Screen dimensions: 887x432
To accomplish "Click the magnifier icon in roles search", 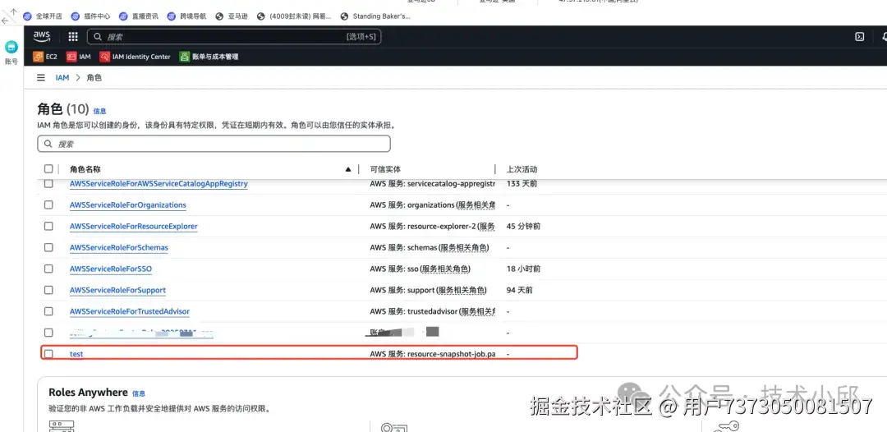I will point(48,145).
